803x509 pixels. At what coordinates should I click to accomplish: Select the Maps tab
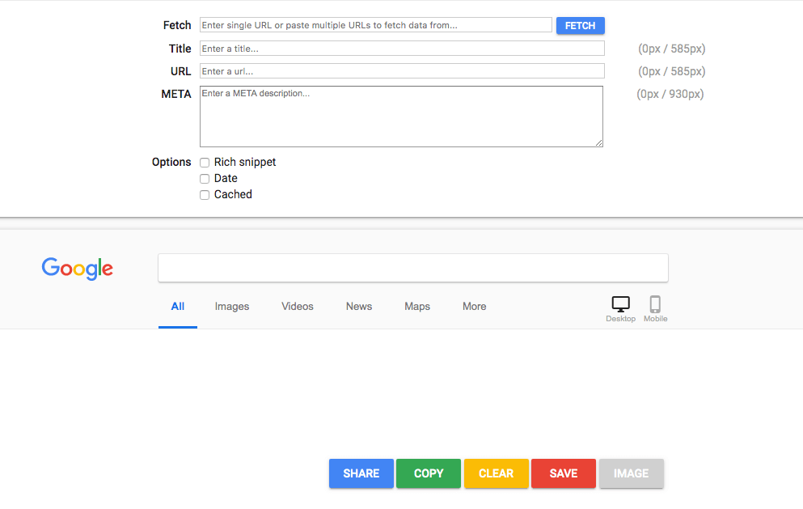pos(416,306)
